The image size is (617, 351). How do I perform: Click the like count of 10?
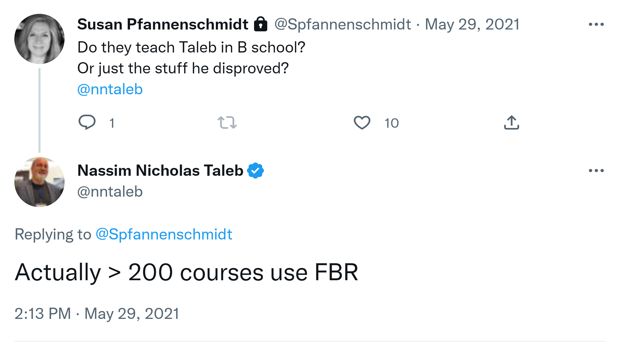tap(391, 123)
